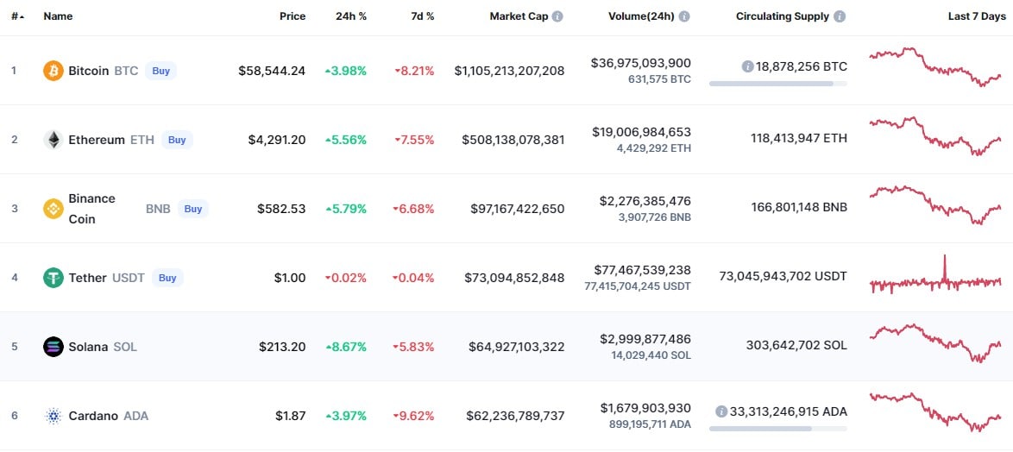Click Ethereum volume 4,429,292 ETH
Viewport: 1013px width, 452px height.
(x=654, y=148)
